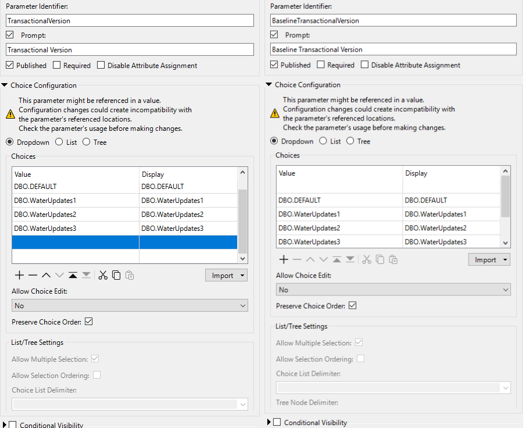This screenshot has height=428, width=526.
Task: Open Allow Choice Edit dropdown in TransactionalVersion panel
Action: [x=130, y=305]
